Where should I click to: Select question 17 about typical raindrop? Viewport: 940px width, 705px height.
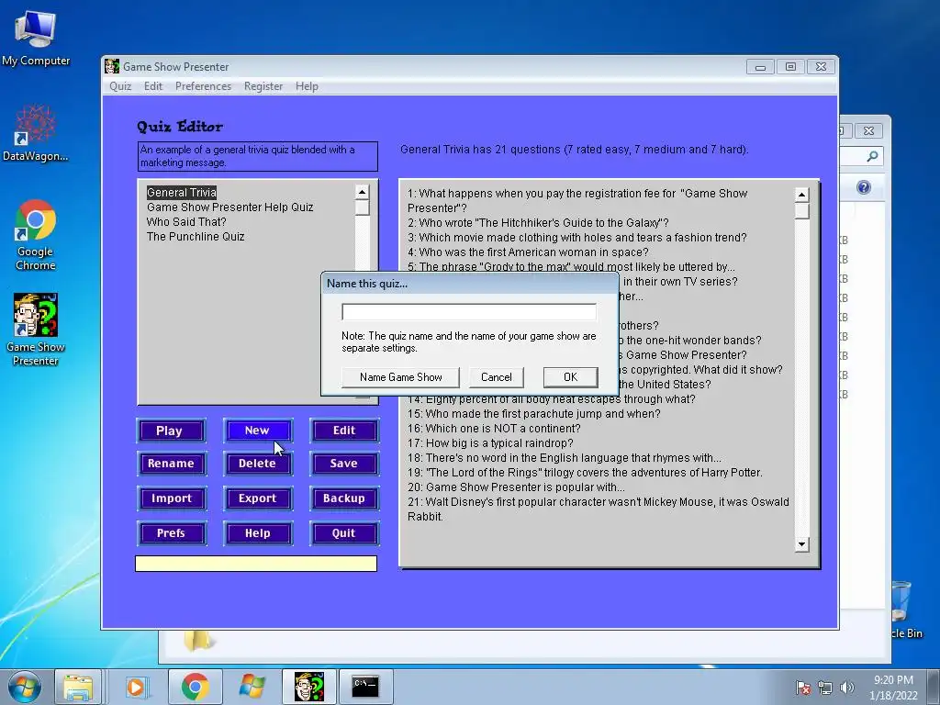click(x=490, y=443)
